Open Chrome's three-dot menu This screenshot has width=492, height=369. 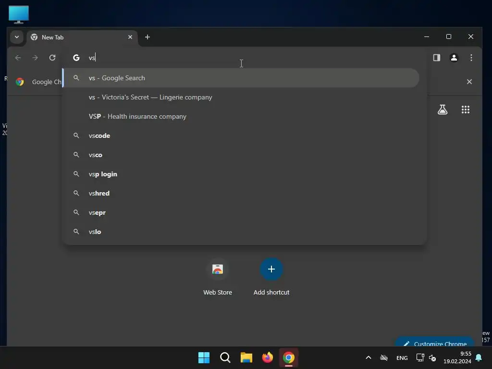pyautogui.click(x=471, y=58)
